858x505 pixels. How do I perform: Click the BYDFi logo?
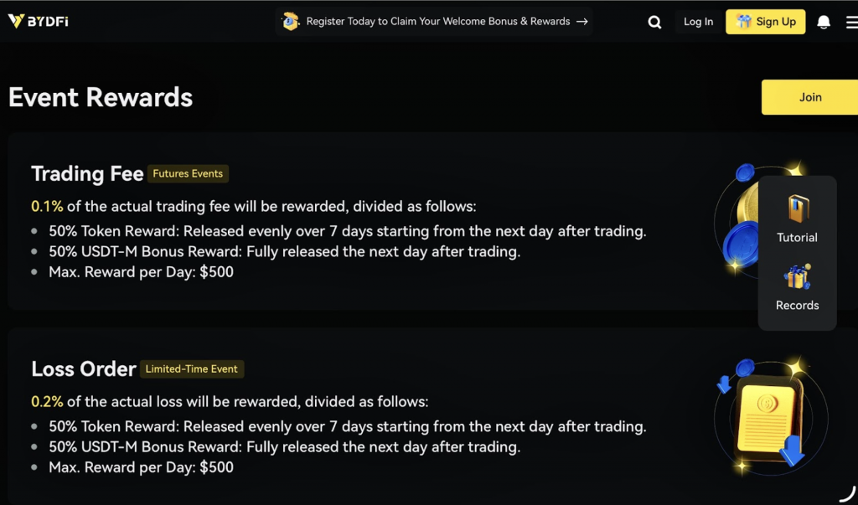pyautogui.click(x=38, y=22)
